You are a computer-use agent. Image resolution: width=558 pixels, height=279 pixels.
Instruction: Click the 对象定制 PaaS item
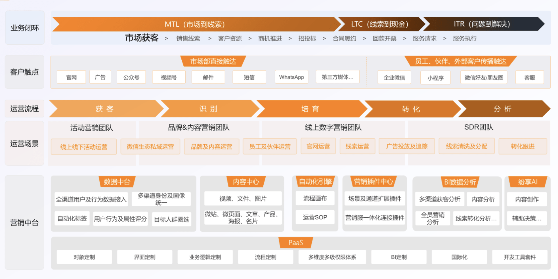84,257
